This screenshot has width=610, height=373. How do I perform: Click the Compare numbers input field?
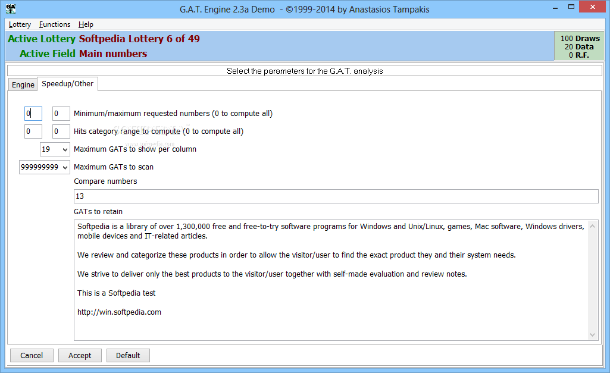336,196
